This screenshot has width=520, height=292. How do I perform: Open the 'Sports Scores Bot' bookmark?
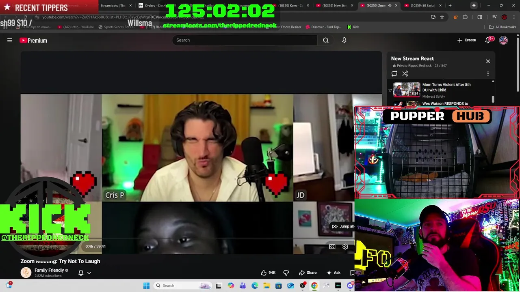coord(116,27)
